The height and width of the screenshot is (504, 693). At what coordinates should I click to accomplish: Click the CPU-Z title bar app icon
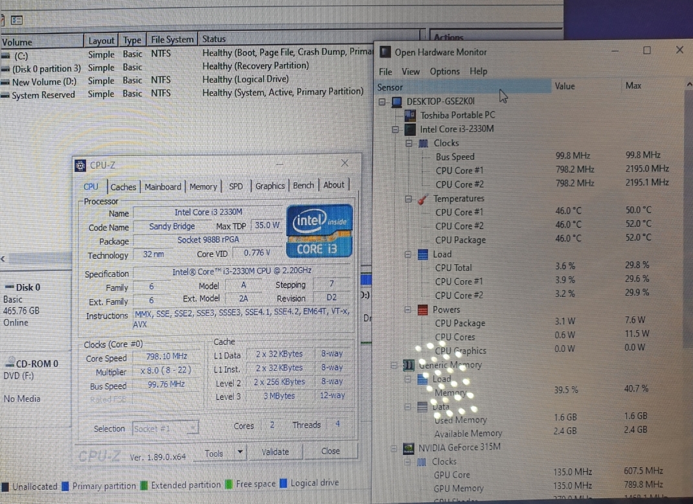click(80, 166)
